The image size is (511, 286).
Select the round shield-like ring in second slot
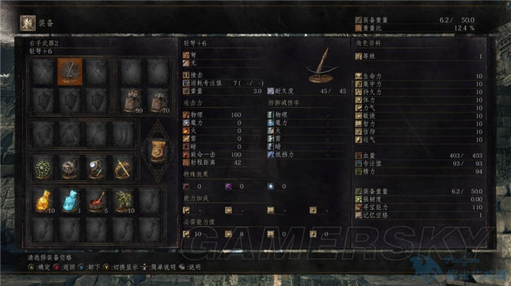69,168
